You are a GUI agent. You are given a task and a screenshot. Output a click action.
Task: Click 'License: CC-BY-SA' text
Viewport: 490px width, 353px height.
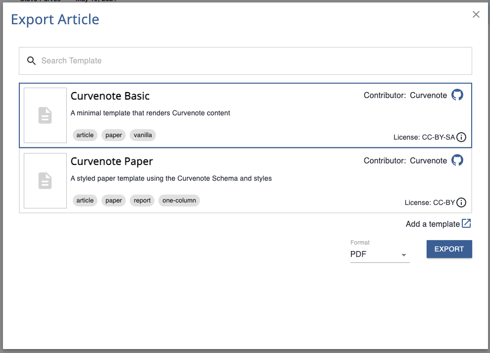click(424, 137)
